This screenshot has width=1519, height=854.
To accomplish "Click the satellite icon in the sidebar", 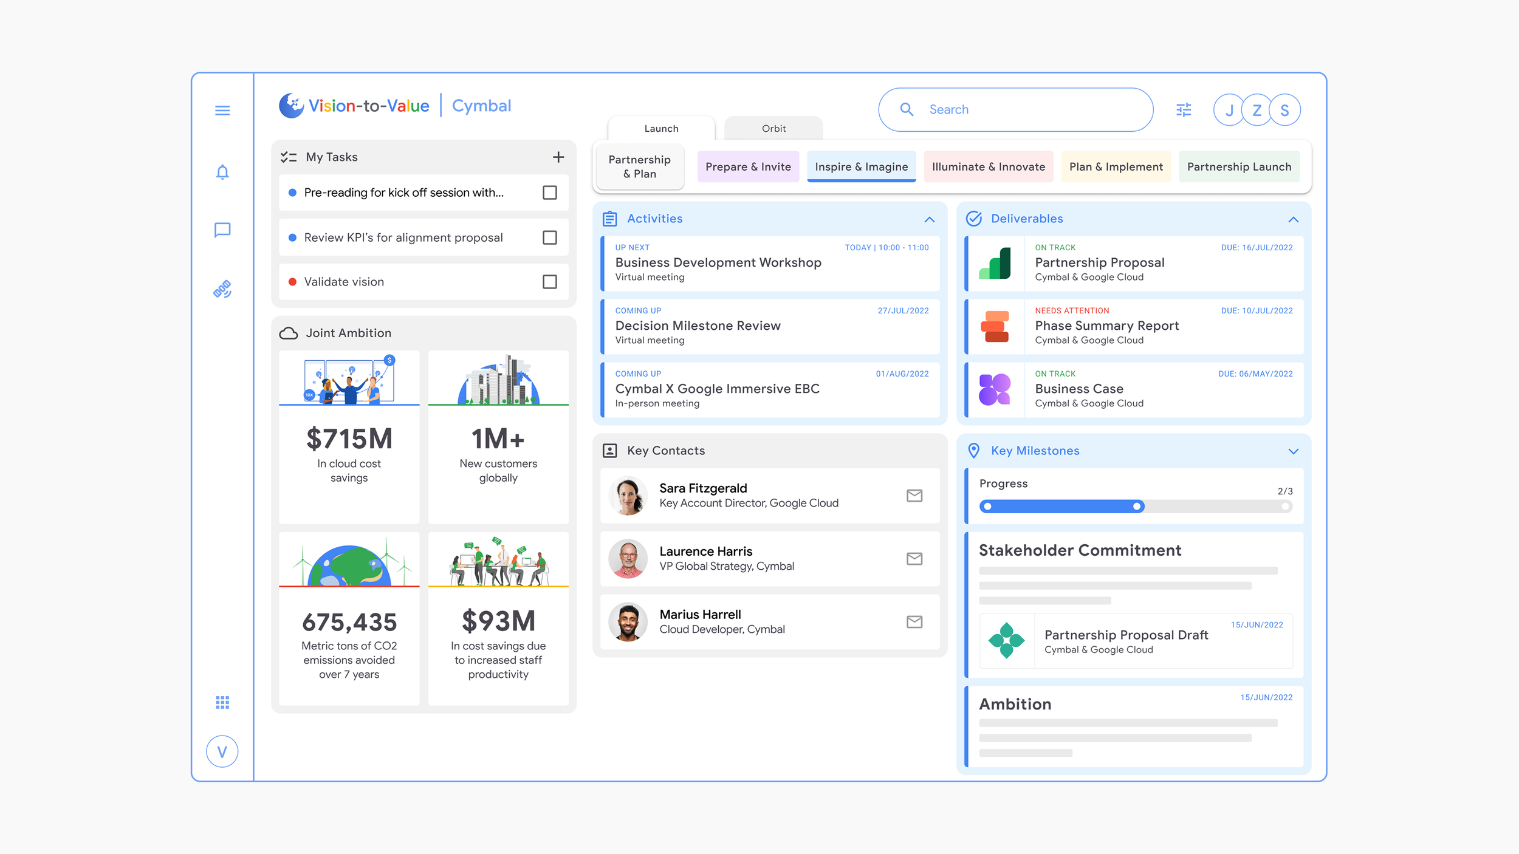I will (222, 289).
